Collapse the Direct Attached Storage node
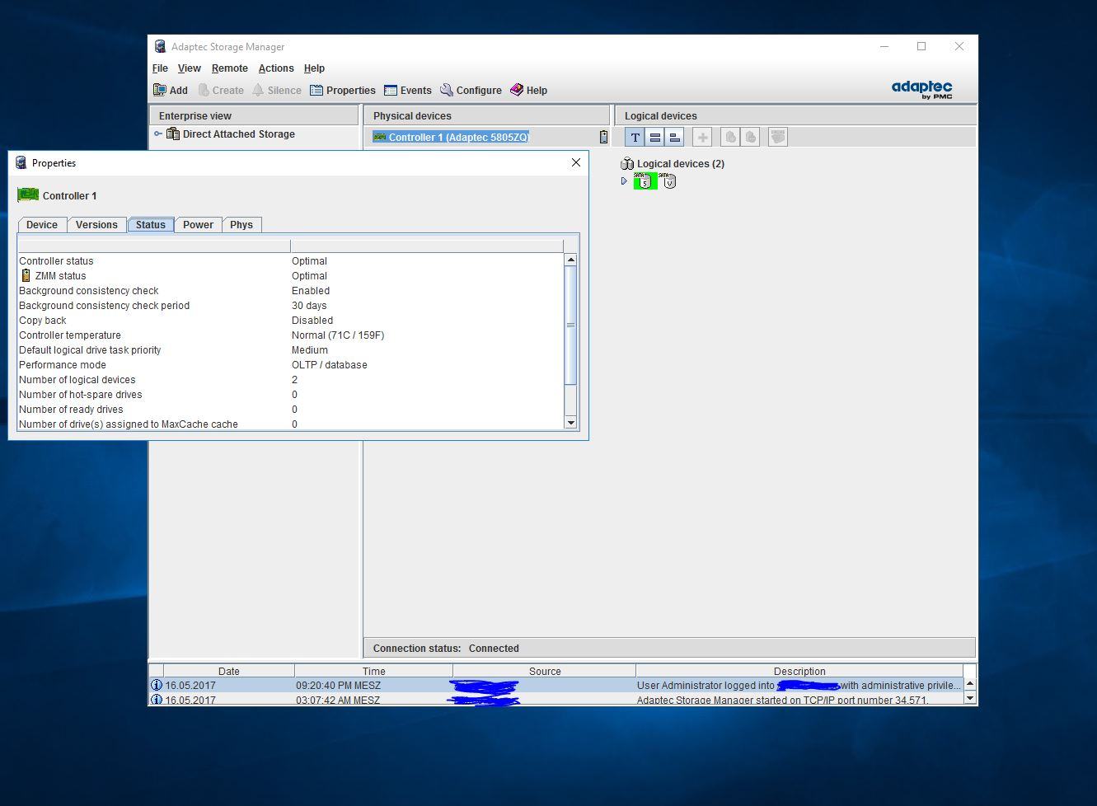This screenshot has height=806, width=1097. [158, 134]
